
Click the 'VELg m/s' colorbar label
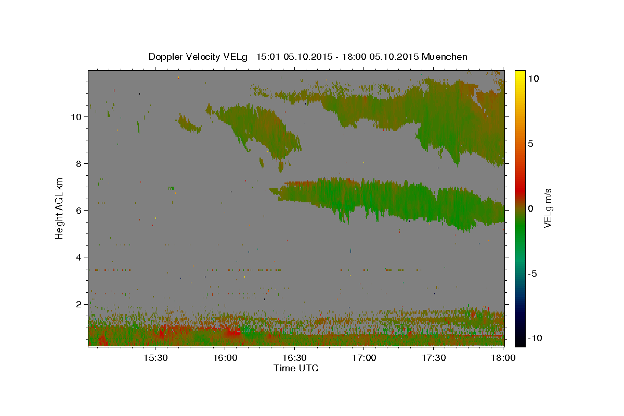548,209
